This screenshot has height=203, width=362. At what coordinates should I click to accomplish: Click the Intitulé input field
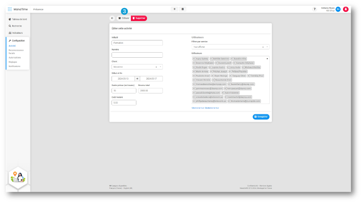137,43
